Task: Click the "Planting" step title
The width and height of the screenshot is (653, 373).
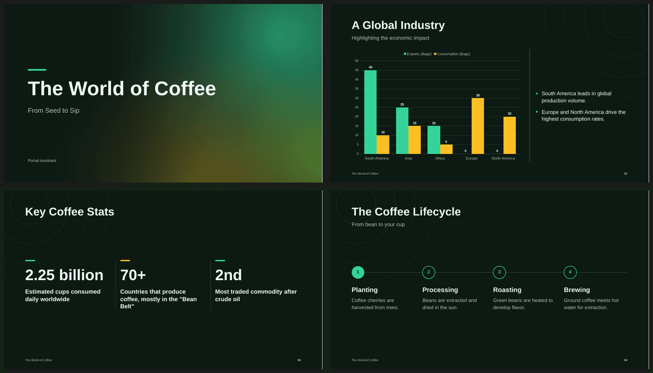Action: pos(364,290)
